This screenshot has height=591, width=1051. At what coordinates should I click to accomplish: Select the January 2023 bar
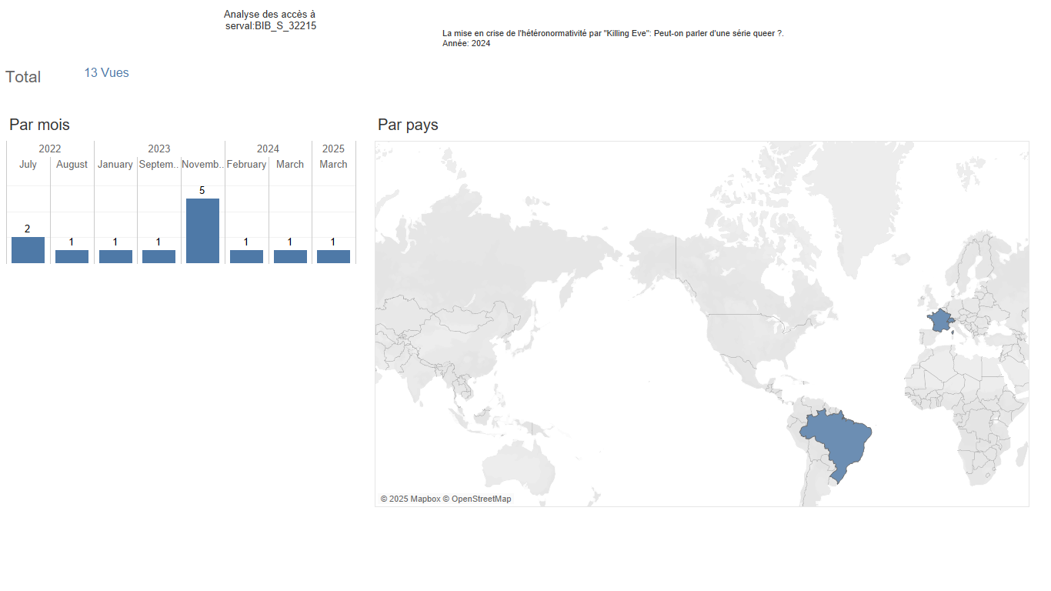(x=115, y=256)
